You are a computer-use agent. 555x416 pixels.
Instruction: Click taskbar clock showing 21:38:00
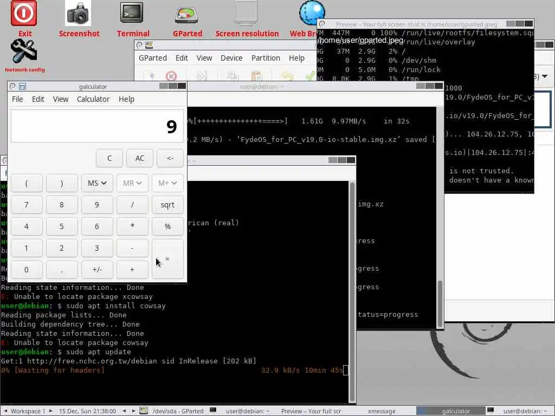pyautogui.click(x=87, y=411)
